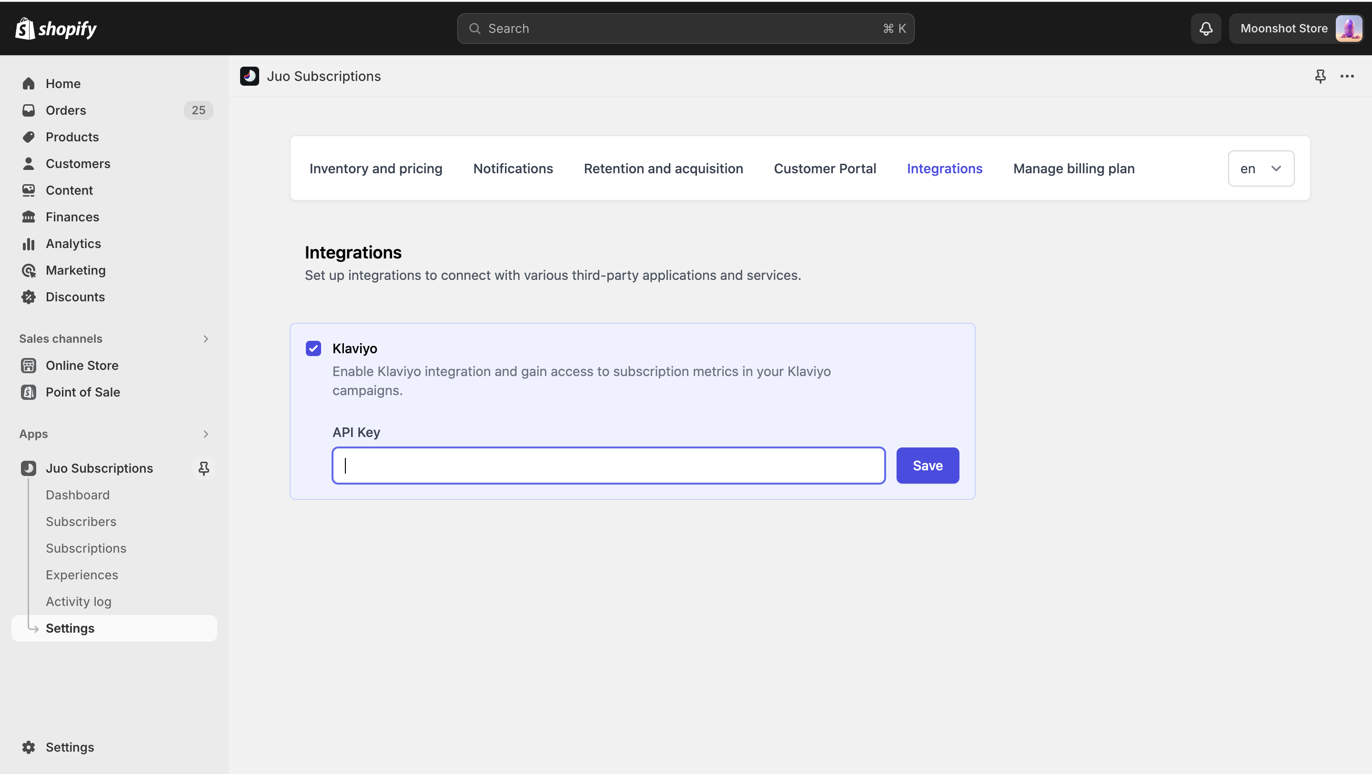
Task: Open Retention and acquisition settings
Action: tap(664, 169)
